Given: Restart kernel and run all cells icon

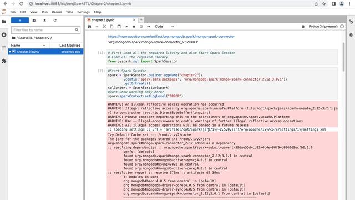Looking at the screenshot, I should (x=149, y=27).
